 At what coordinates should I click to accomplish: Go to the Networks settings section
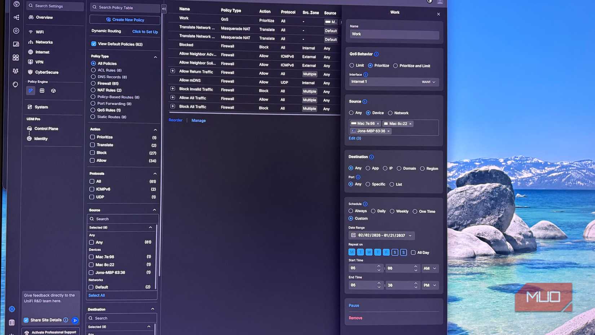click(44, 42)
